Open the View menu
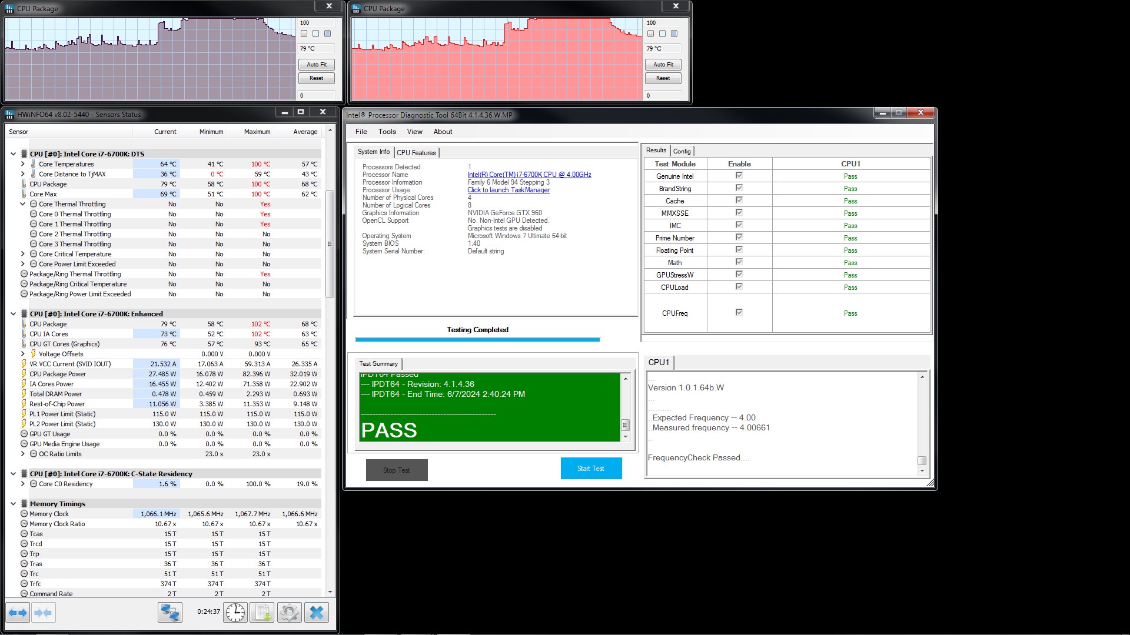Image resolution: width=1130 pixels, height=635 pixels. pos(414,132)
